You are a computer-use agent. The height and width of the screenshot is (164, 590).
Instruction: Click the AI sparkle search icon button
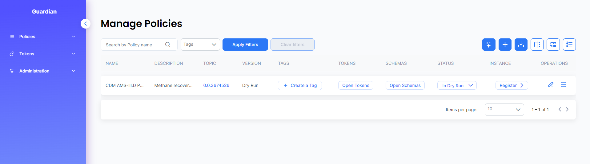[x=489, y=45]
